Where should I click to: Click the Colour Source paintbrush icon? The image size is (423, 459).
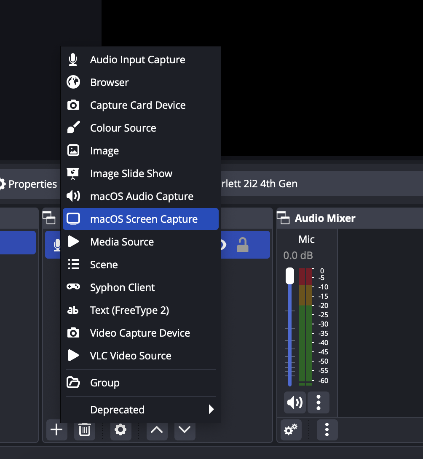click(x=73, y=127)
